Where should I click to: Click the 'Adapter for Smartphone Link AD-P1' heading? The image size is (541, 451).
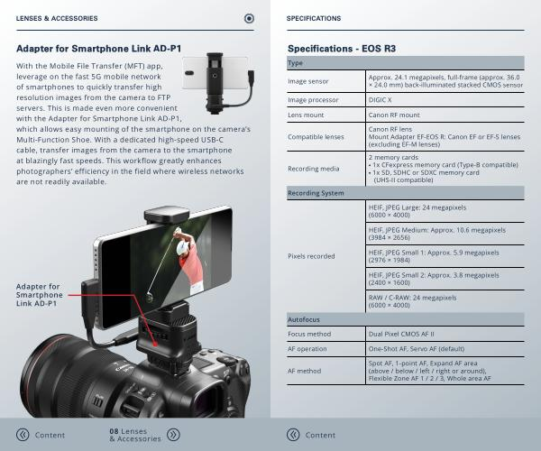(98, 49)
